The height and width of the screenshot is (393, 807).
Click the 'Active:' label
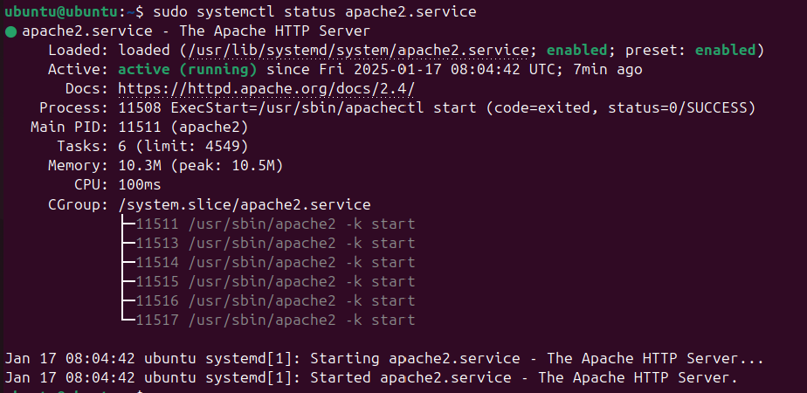tap(79, 70)
